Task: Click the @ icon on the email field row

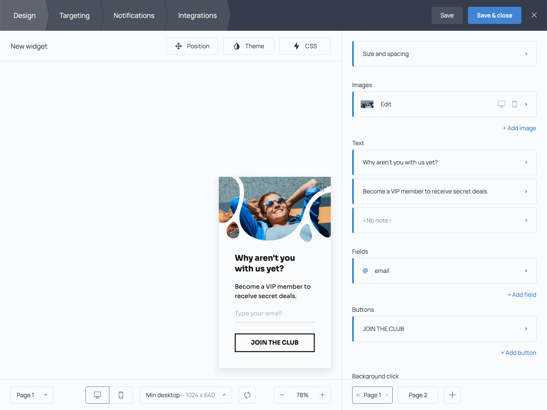Action: [x=365, y=270]
